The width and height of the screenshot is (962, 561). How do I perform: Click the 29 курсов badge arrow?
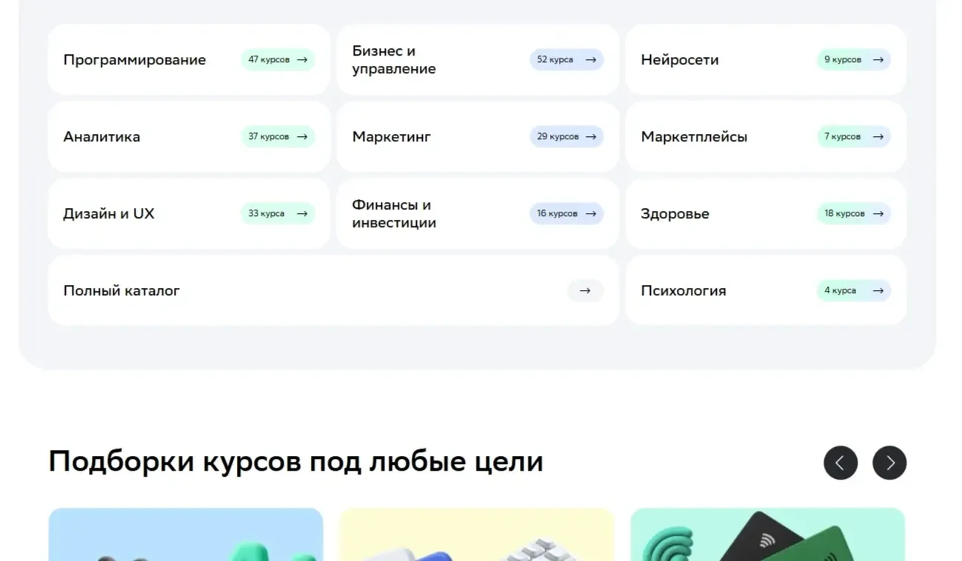point(591,137)
